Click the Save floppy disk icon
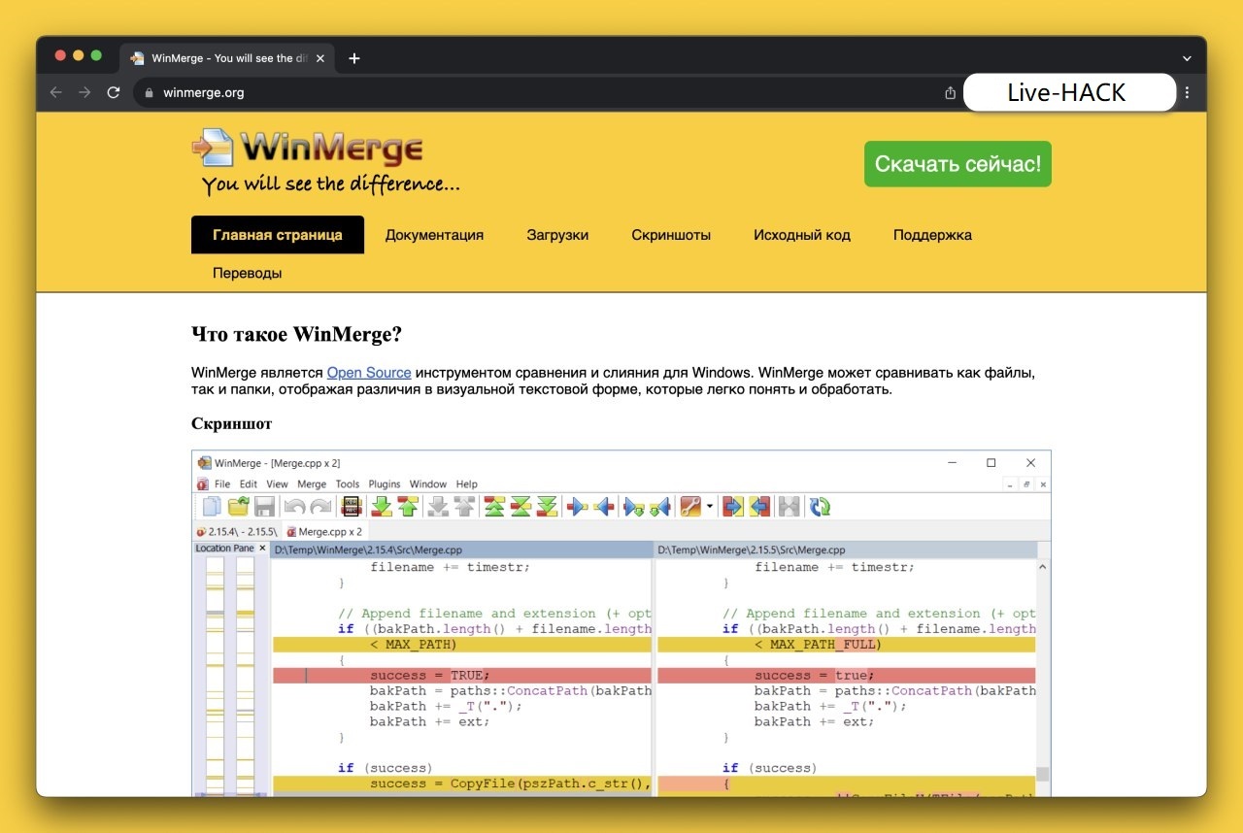 click(x=264, y=507)
